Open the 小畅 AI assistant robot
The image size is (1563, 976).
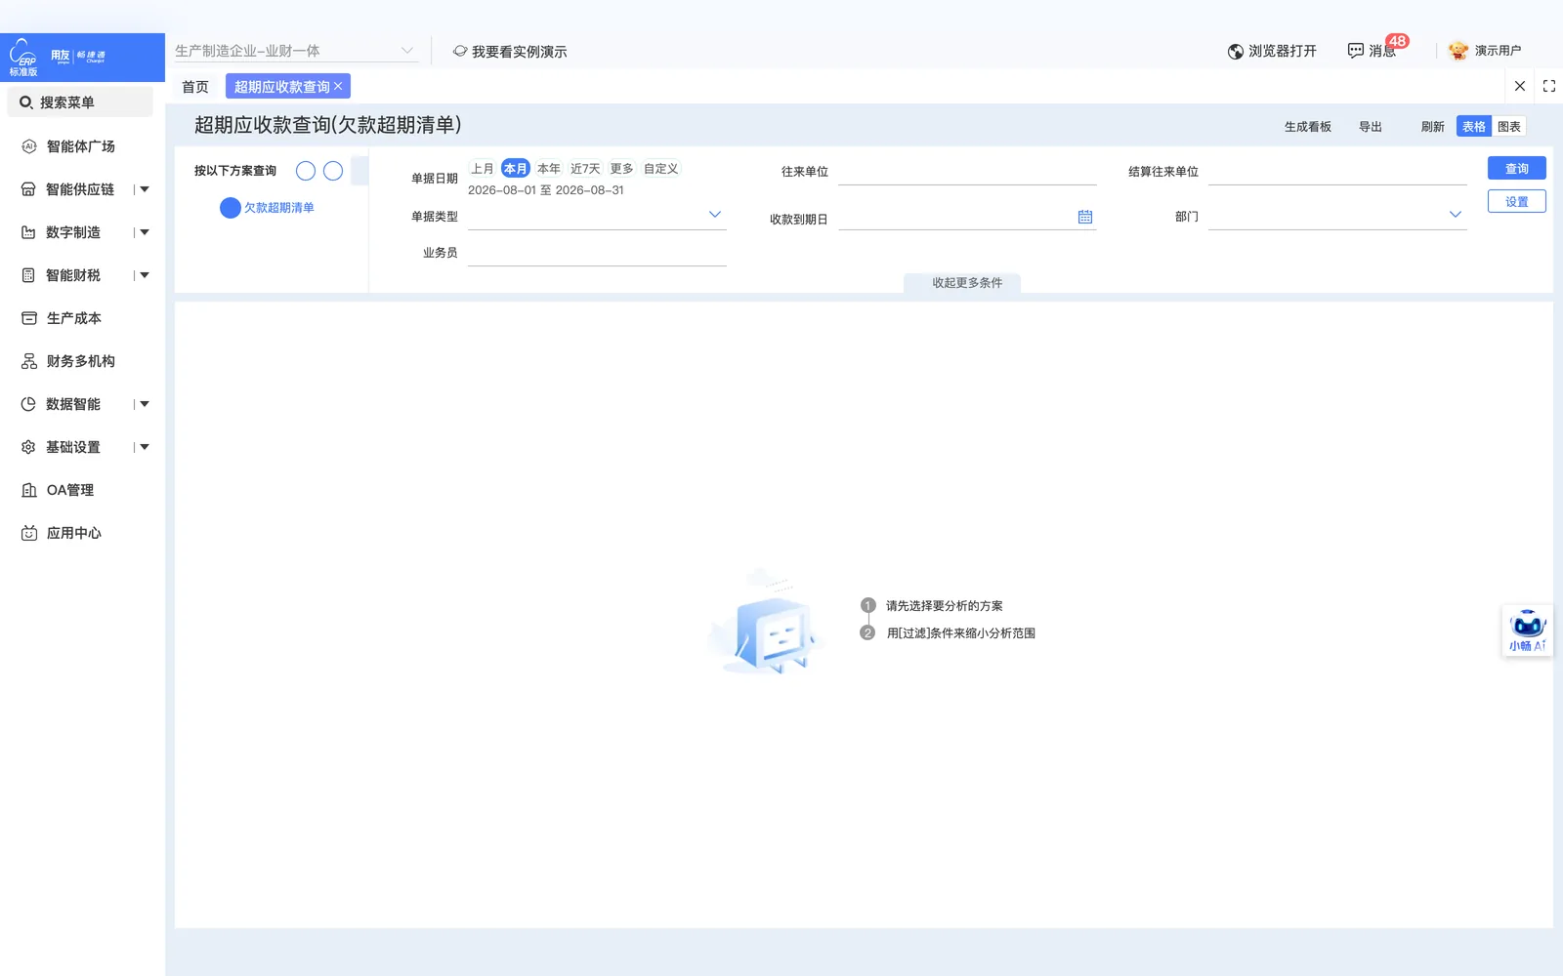[x=1527, y=630]
